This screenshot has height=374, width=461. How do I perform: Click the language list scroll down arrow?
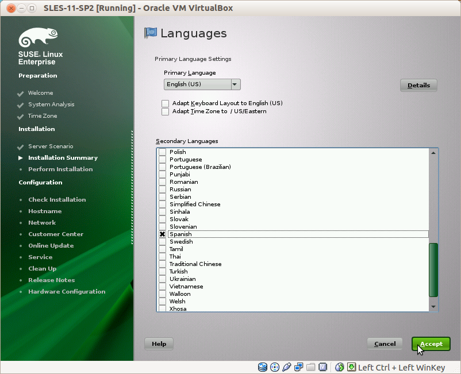click(433, 307)
